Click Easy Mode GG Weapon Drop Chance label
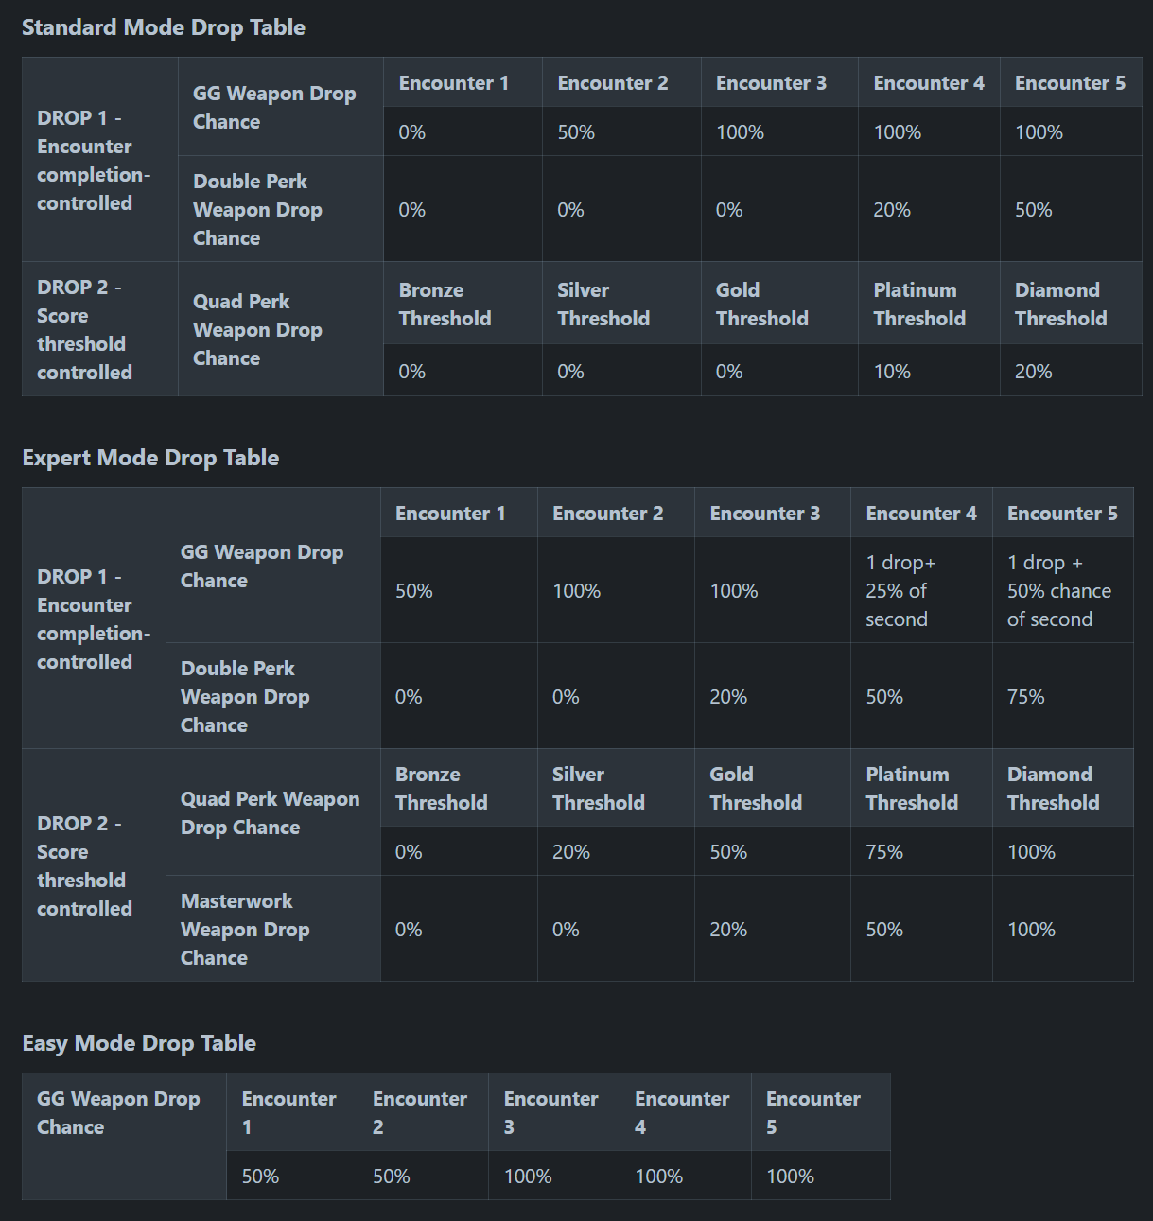This screenshot has height=1221, width=1153. pos(124,1136)
